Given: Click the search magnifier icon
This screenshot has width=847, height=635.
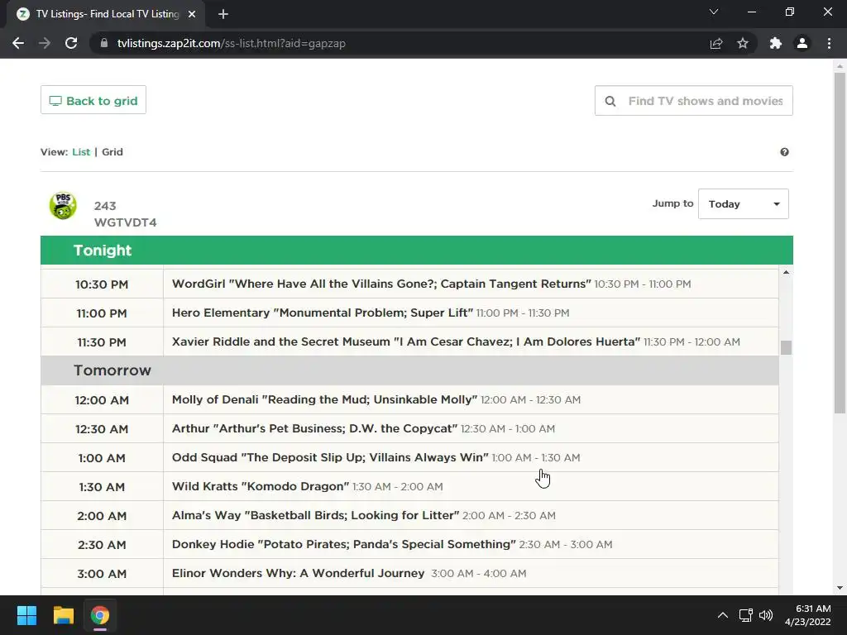Looking at the screenshot, I should click(610, 101).
